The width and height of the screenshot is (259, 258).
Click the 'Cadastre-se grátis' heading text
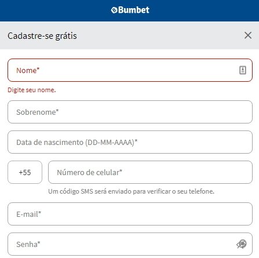42,36
